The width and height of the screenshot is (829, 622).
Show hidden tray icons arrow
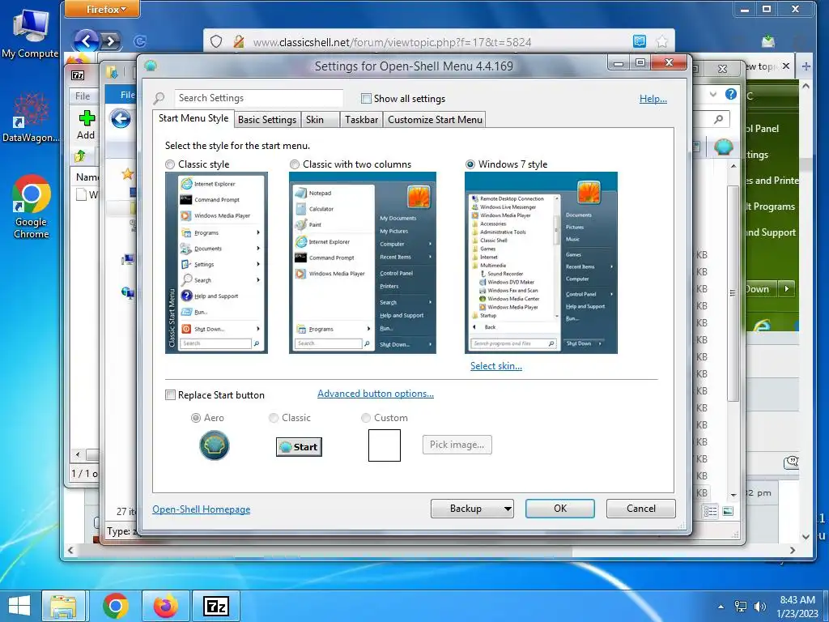tap(721, 607)
